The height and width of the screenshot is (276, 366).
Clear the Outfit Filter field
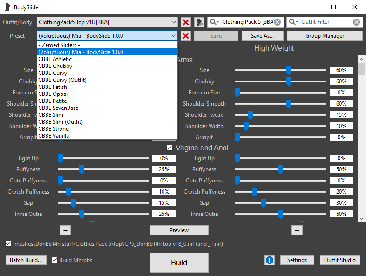tap(356, 22)
